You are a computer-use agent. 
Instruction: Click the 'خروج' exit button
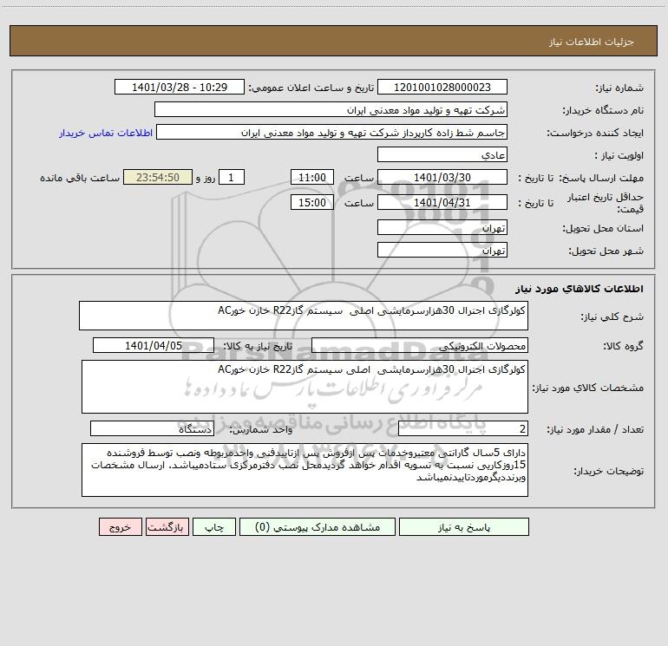[120, 527]
